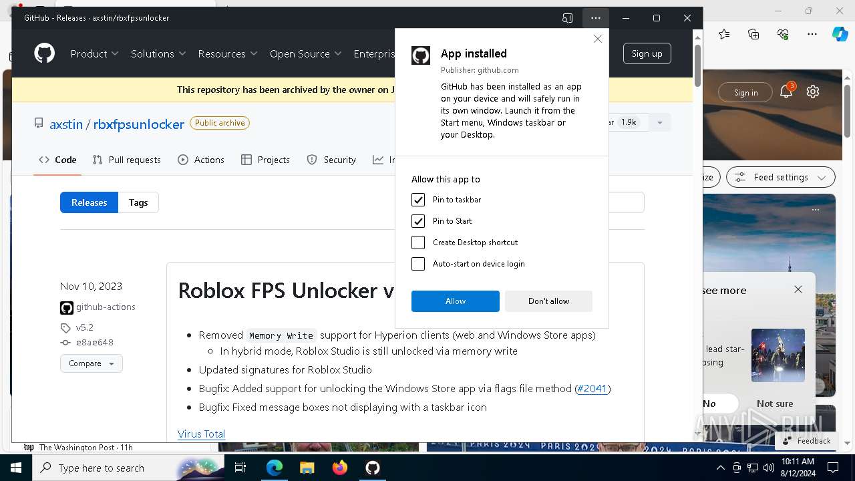Open the app menu three-dots button
The width and height of the screenshot is (855, 481).
point(595,18)
